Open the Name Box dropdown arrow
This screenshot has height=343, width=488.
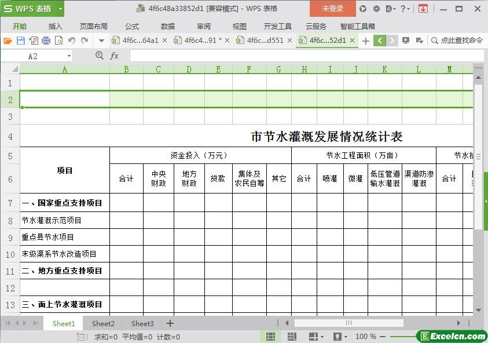coord(69,56)
